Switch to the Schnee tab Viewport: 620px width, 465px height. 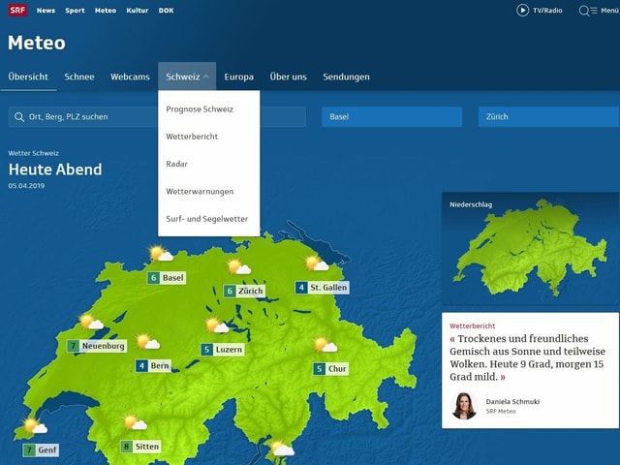pos(79,77)
